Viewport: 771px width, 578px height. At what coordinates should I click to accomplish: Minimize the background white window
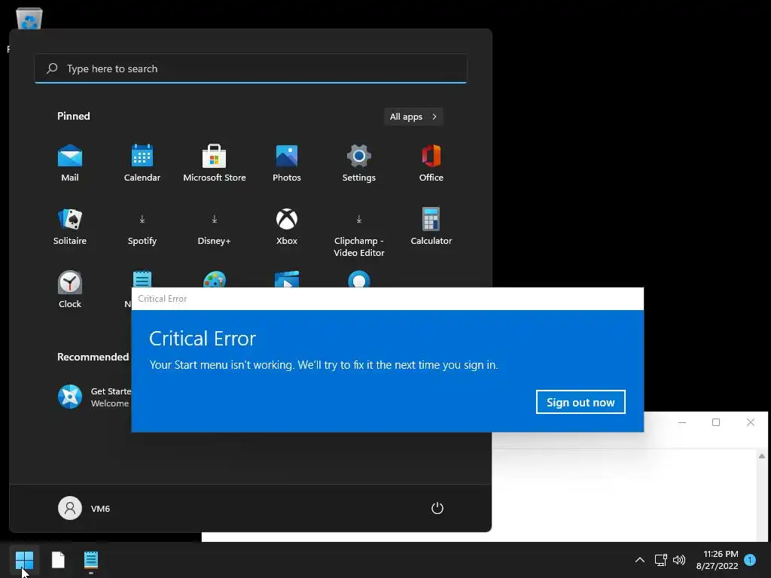tap(682, 422)
